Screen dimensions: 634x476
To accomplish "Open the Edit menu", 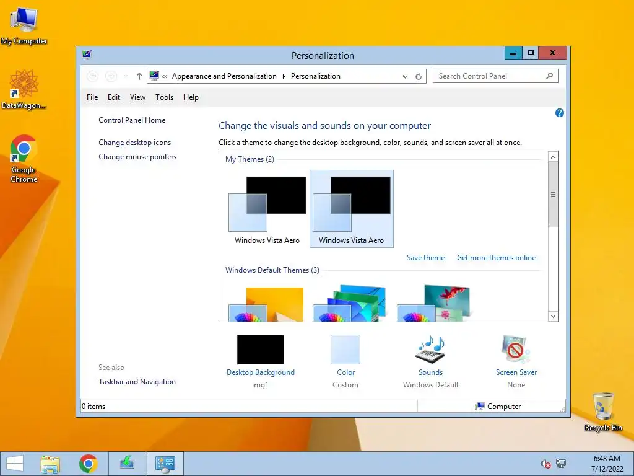I will tap(114, 97).
